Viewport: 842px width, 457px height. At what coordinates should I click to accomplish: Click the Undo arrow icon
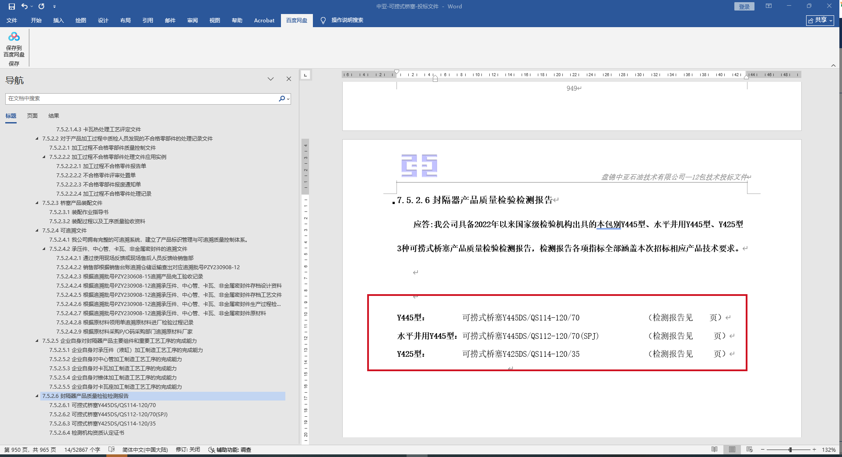point(25,7)
